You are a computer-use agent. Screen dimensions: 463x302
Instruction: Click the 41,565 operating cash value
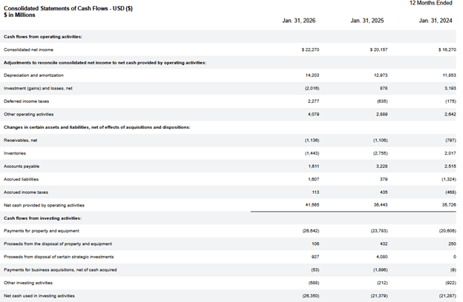(312, 205)
